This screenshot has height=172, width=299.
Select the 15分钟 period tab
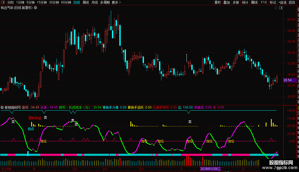click(42, 2)
